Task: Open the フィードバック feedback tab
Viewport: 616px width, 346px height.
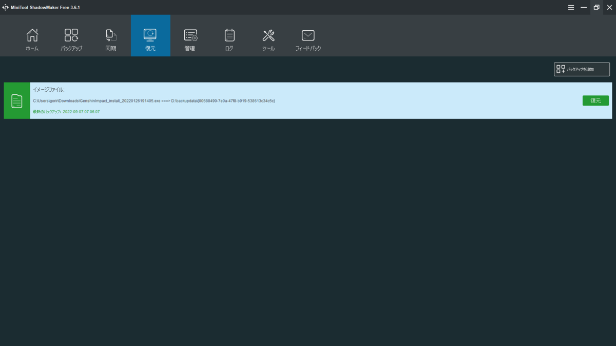Action: (308, 36)
